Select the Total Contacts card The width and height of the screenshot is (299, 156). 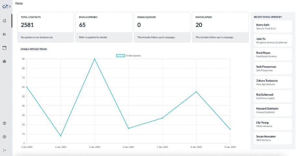point(45,27)
